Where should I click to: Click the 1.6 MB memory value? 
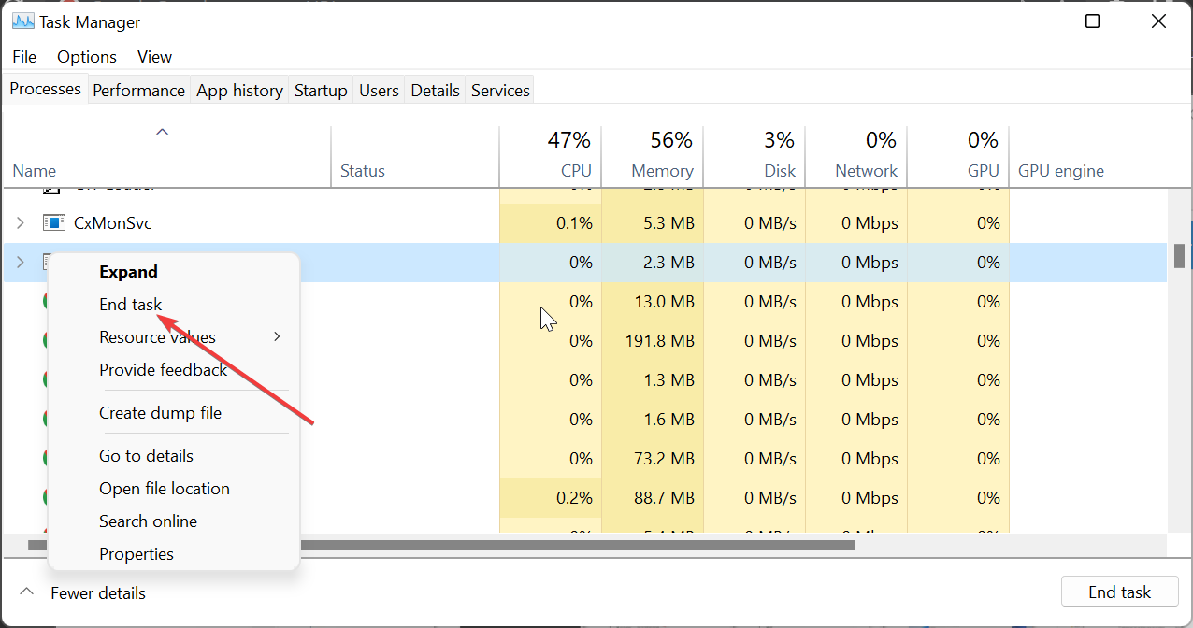tap(670, 420)
